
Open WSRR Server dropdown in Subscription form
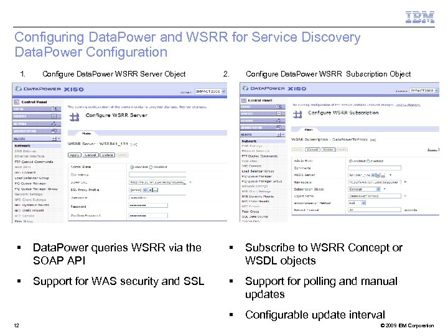[x=362, y=175]
